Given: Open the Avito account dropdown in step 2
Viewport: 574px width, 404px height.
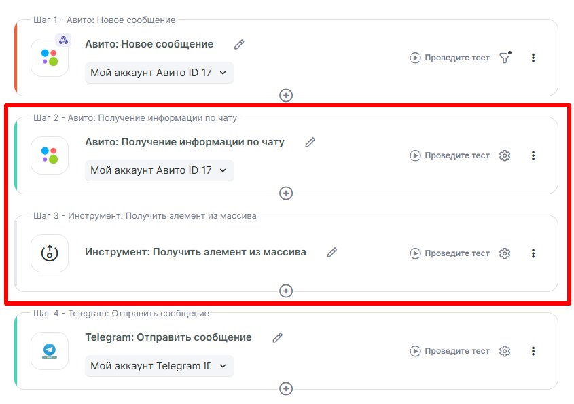Looking at the screenshot, I should [x=159, y=170].
